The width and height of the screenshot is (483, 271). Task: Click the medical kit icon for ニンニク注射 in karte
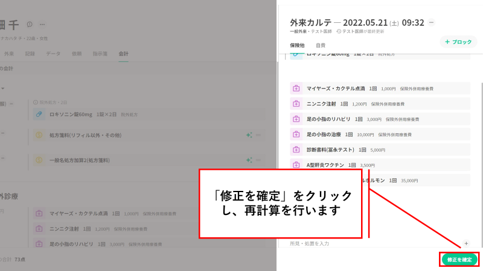(x=296, y=104)
